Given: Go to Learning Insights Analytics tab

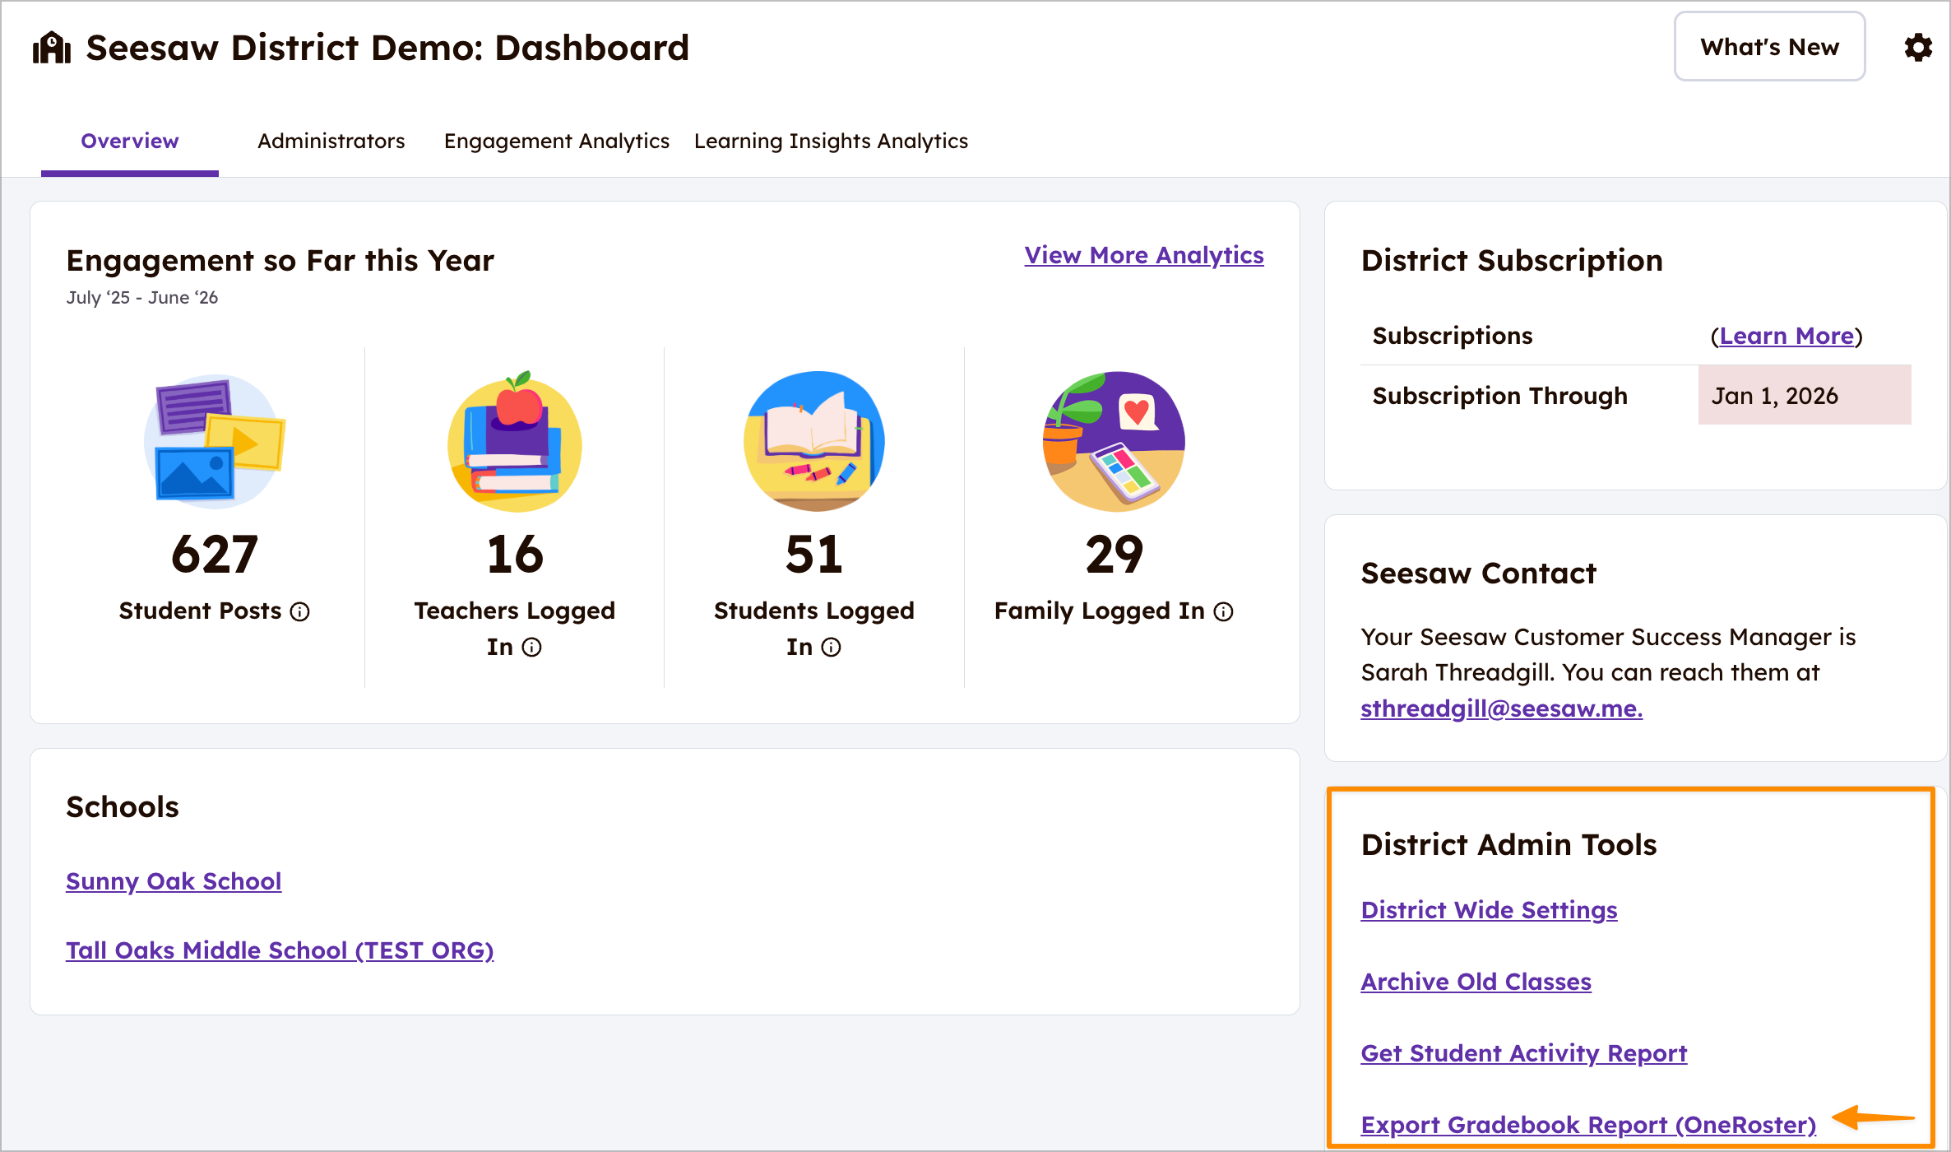Looking at the screenshot, I should (x=831, y=141).
